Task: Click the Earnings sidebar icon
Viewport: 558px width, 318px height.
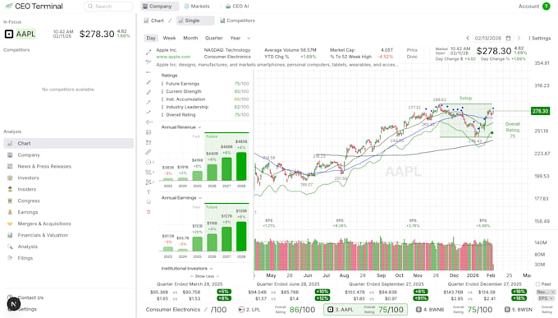Action: [x=10, y=212]
